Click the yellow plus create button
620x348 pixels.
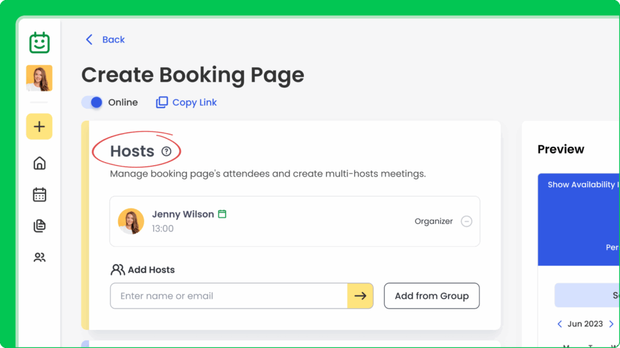click(x=39, y=127)
